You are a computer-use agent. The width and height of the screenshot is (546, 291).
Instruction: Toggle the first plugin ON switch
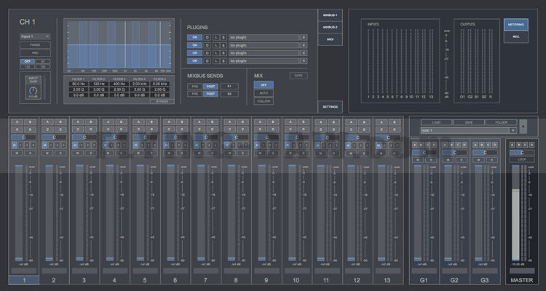click(194, 36)
